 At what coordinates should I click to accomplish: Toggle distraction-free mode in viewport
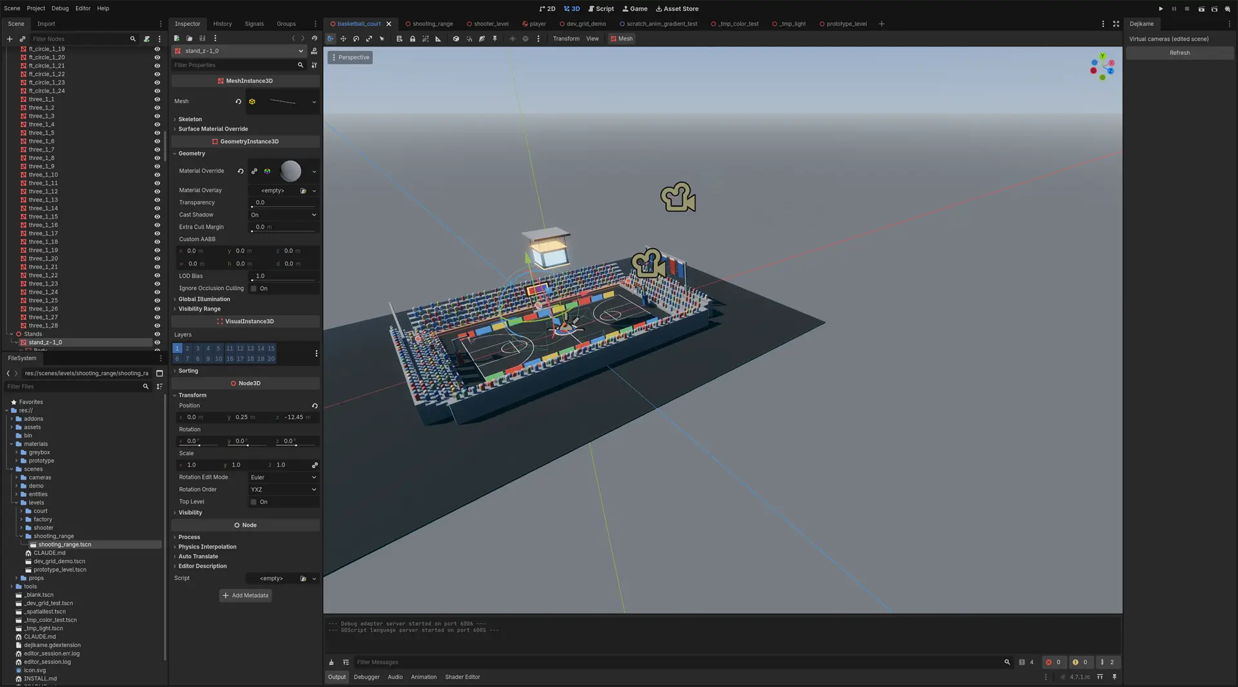[x=1116, y=24]
